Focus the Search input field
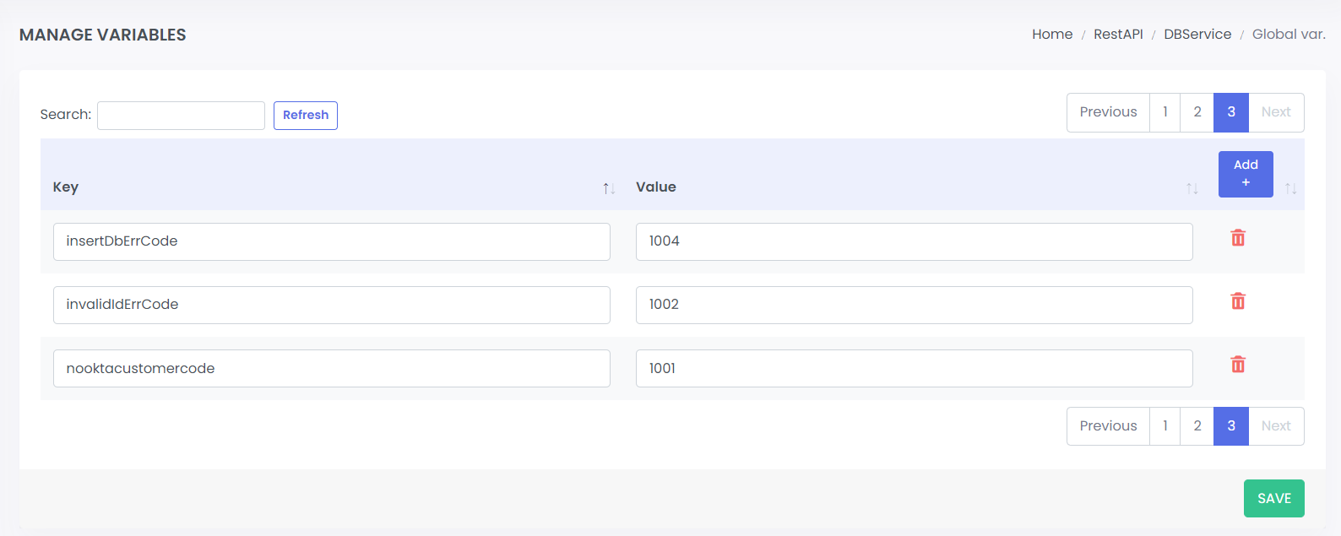1341x536 pixels. click(181, 116)
